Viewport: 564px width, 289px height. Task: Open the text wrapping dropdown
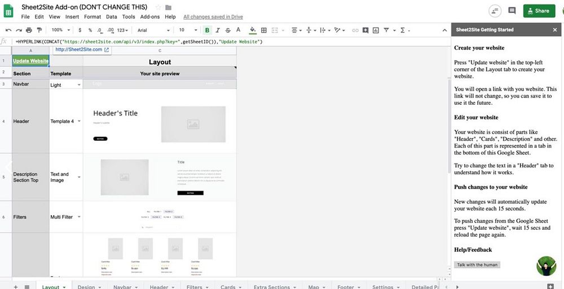(325, 30)
